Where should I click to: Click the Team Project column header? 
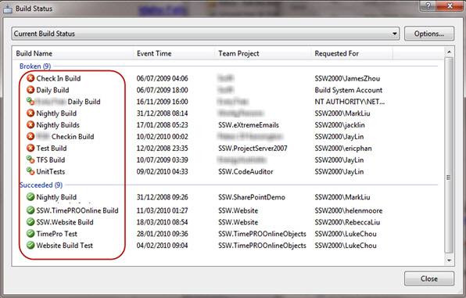click(263, 53)
